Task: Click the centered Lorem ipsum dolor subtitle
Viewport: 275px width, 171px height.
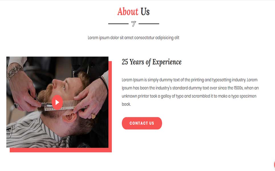Action: pyautogui.click(x=133, y=38)
